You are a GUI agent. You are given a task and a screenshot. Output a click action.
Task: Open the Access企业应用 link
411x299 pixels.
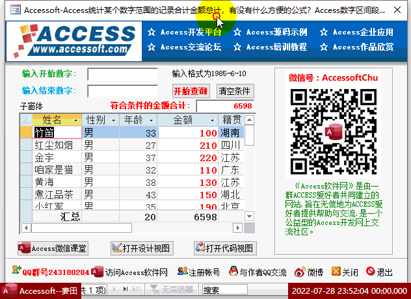click(363, 32)
